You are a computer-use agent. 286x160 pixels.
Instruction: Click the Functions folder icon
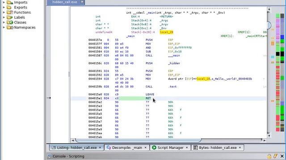click(x=10, y=12)
